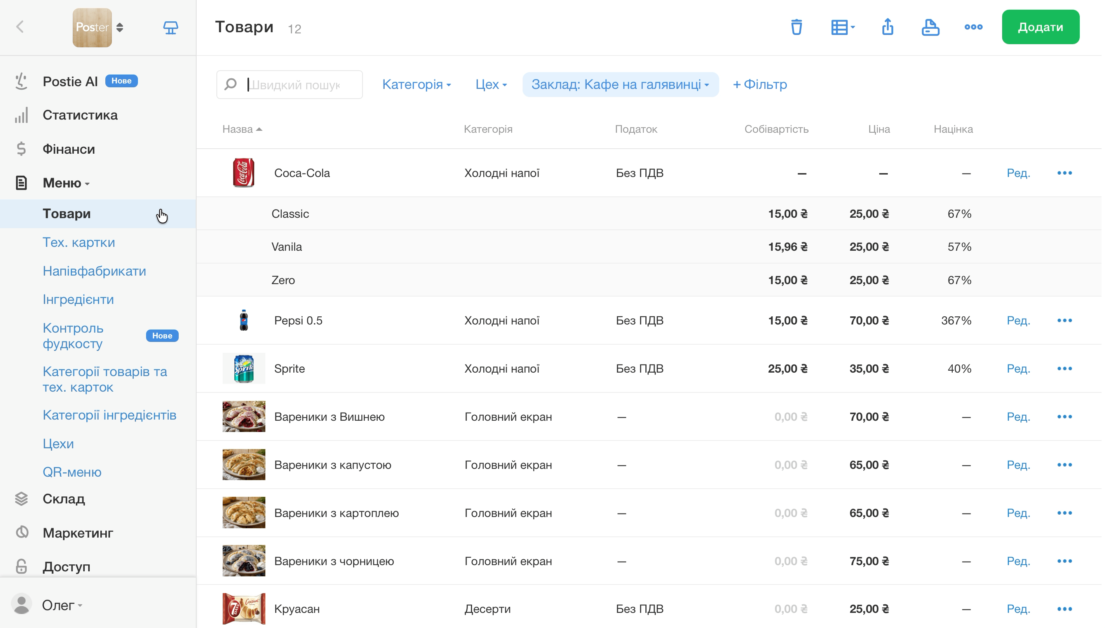
Task: Click the Вареники з капустою thumbnail
Action: [x=244, y=465]
